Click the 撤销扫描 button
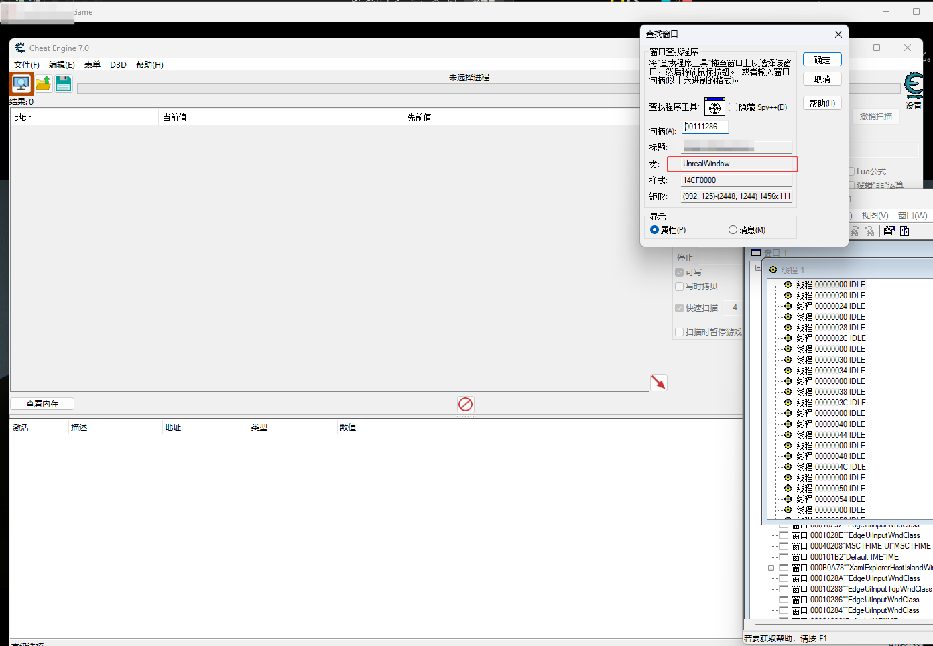 click(x=876, y=117)
